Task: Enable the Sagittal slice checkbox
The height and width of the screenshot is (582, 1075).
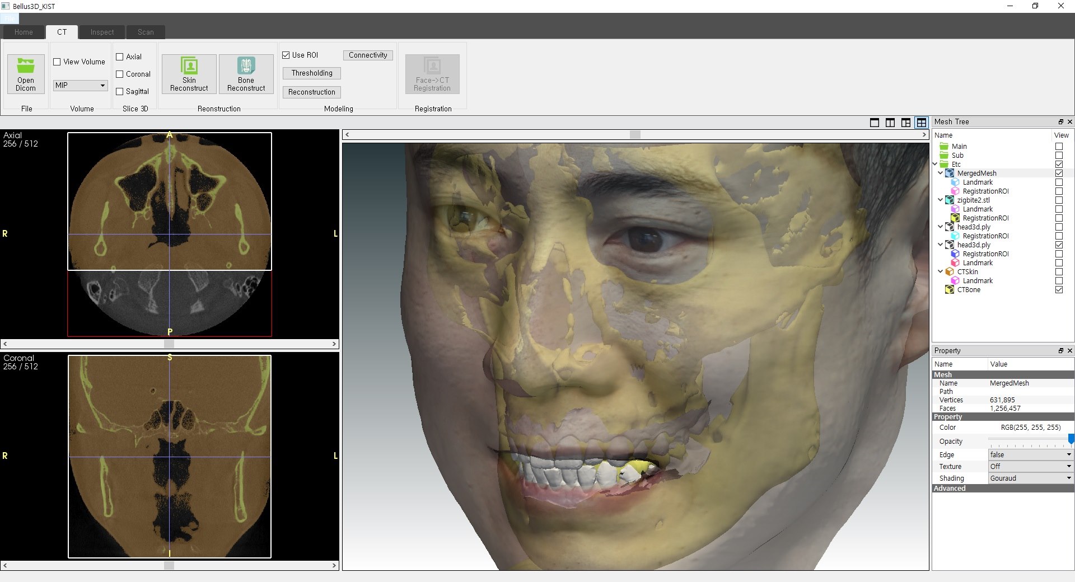Action: click(x=119, y=92)
